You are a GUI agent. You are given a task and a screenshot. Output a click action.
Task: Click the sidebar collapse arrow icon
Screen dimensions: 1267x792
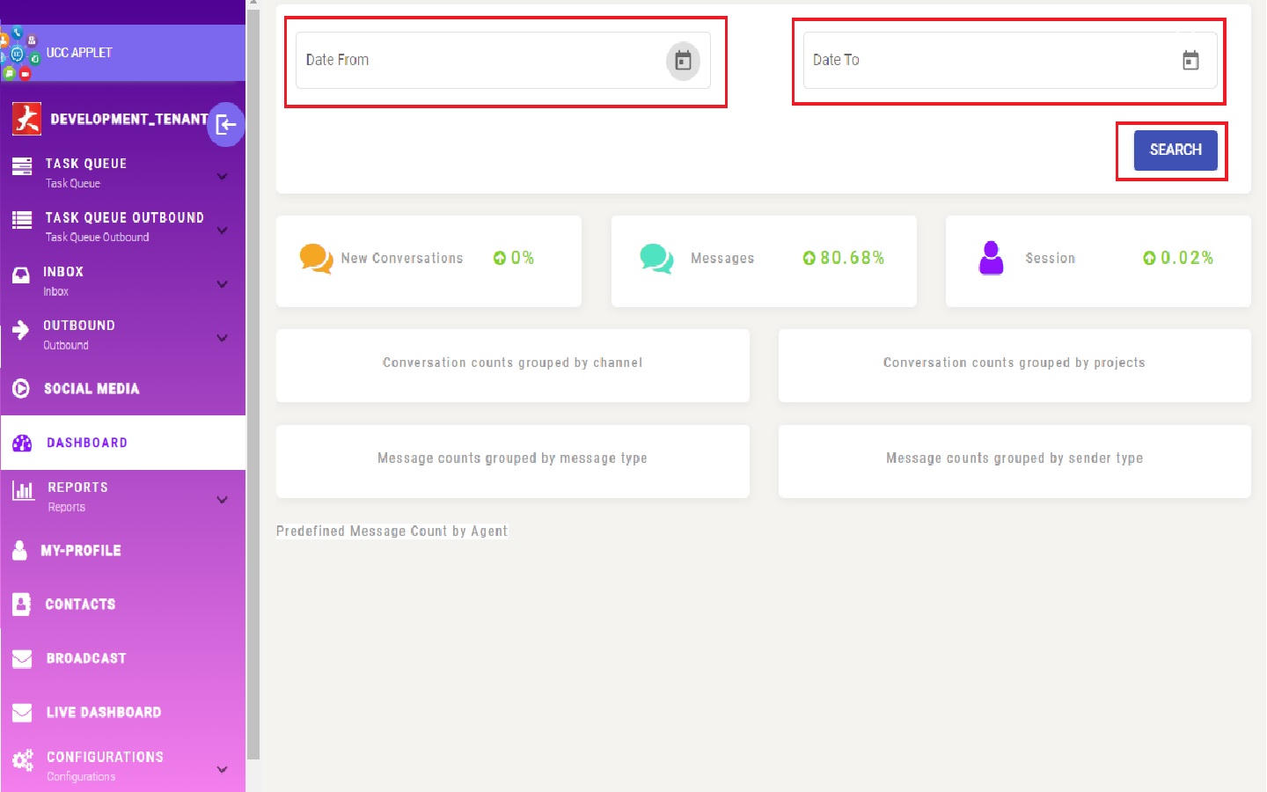point(226,125)
